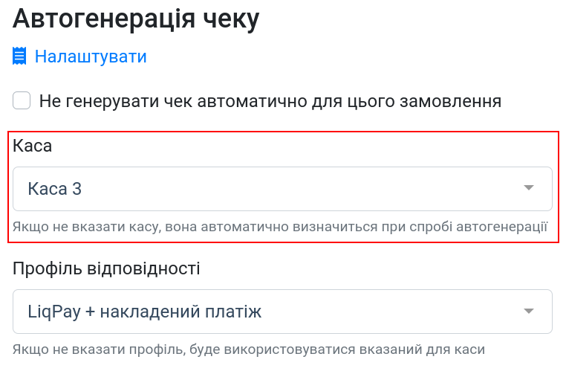Click the hint text below Каса dropdown
This screenshot has height=374, width=566.
(x=280, y=227)
